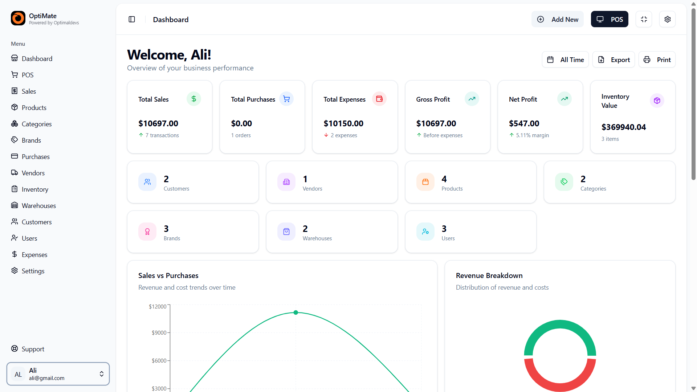Viewport: 697px width, 392px height.
Task: Click the Inventory Value box icon
Action: [x=657, y=101]
